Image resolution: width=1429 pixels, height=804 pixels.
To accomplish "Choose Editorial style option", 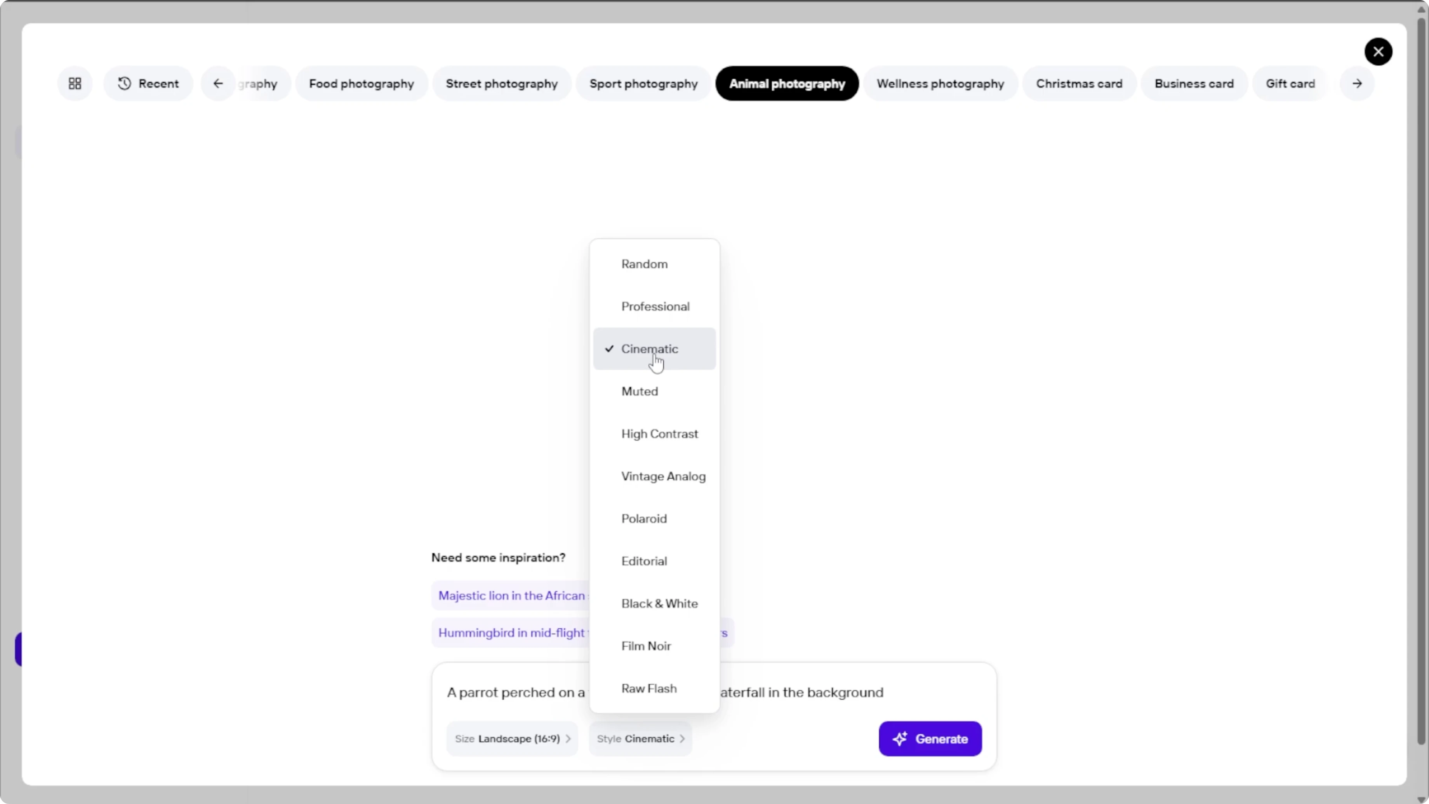I will pos(654,561).
